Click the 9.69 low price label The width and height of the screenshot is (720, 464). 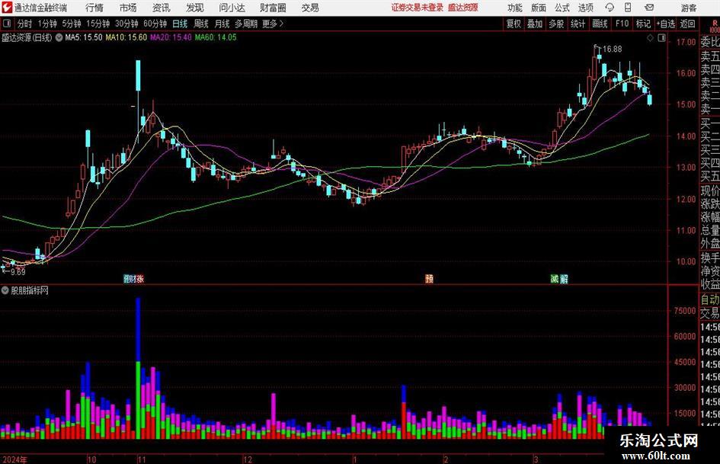coord(18,272)
